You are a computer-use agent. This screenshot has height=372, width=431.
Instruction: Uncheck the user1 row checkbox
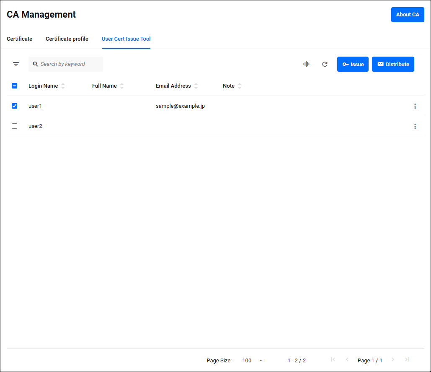point(15,106)
